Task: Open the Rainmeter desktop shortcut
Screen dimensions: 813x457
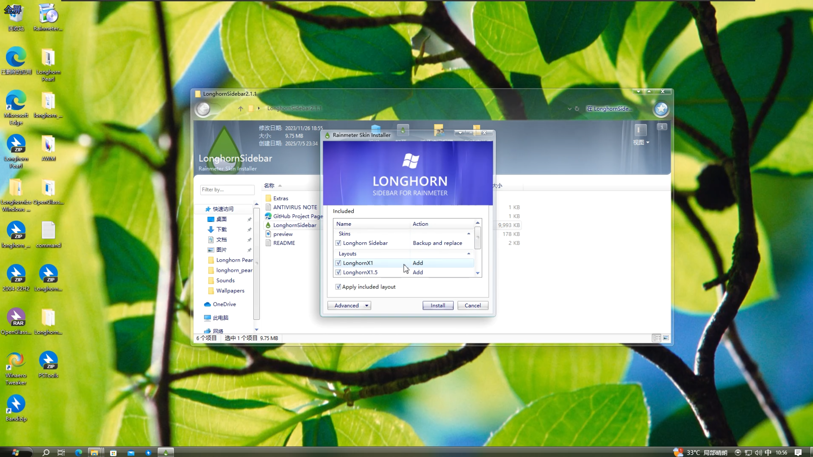Action: 48,17
